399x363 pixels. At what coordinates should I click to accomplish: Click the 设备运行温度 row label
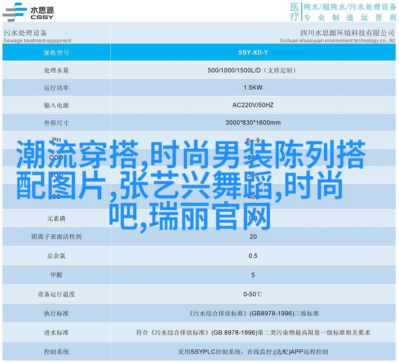click(56, 294)
